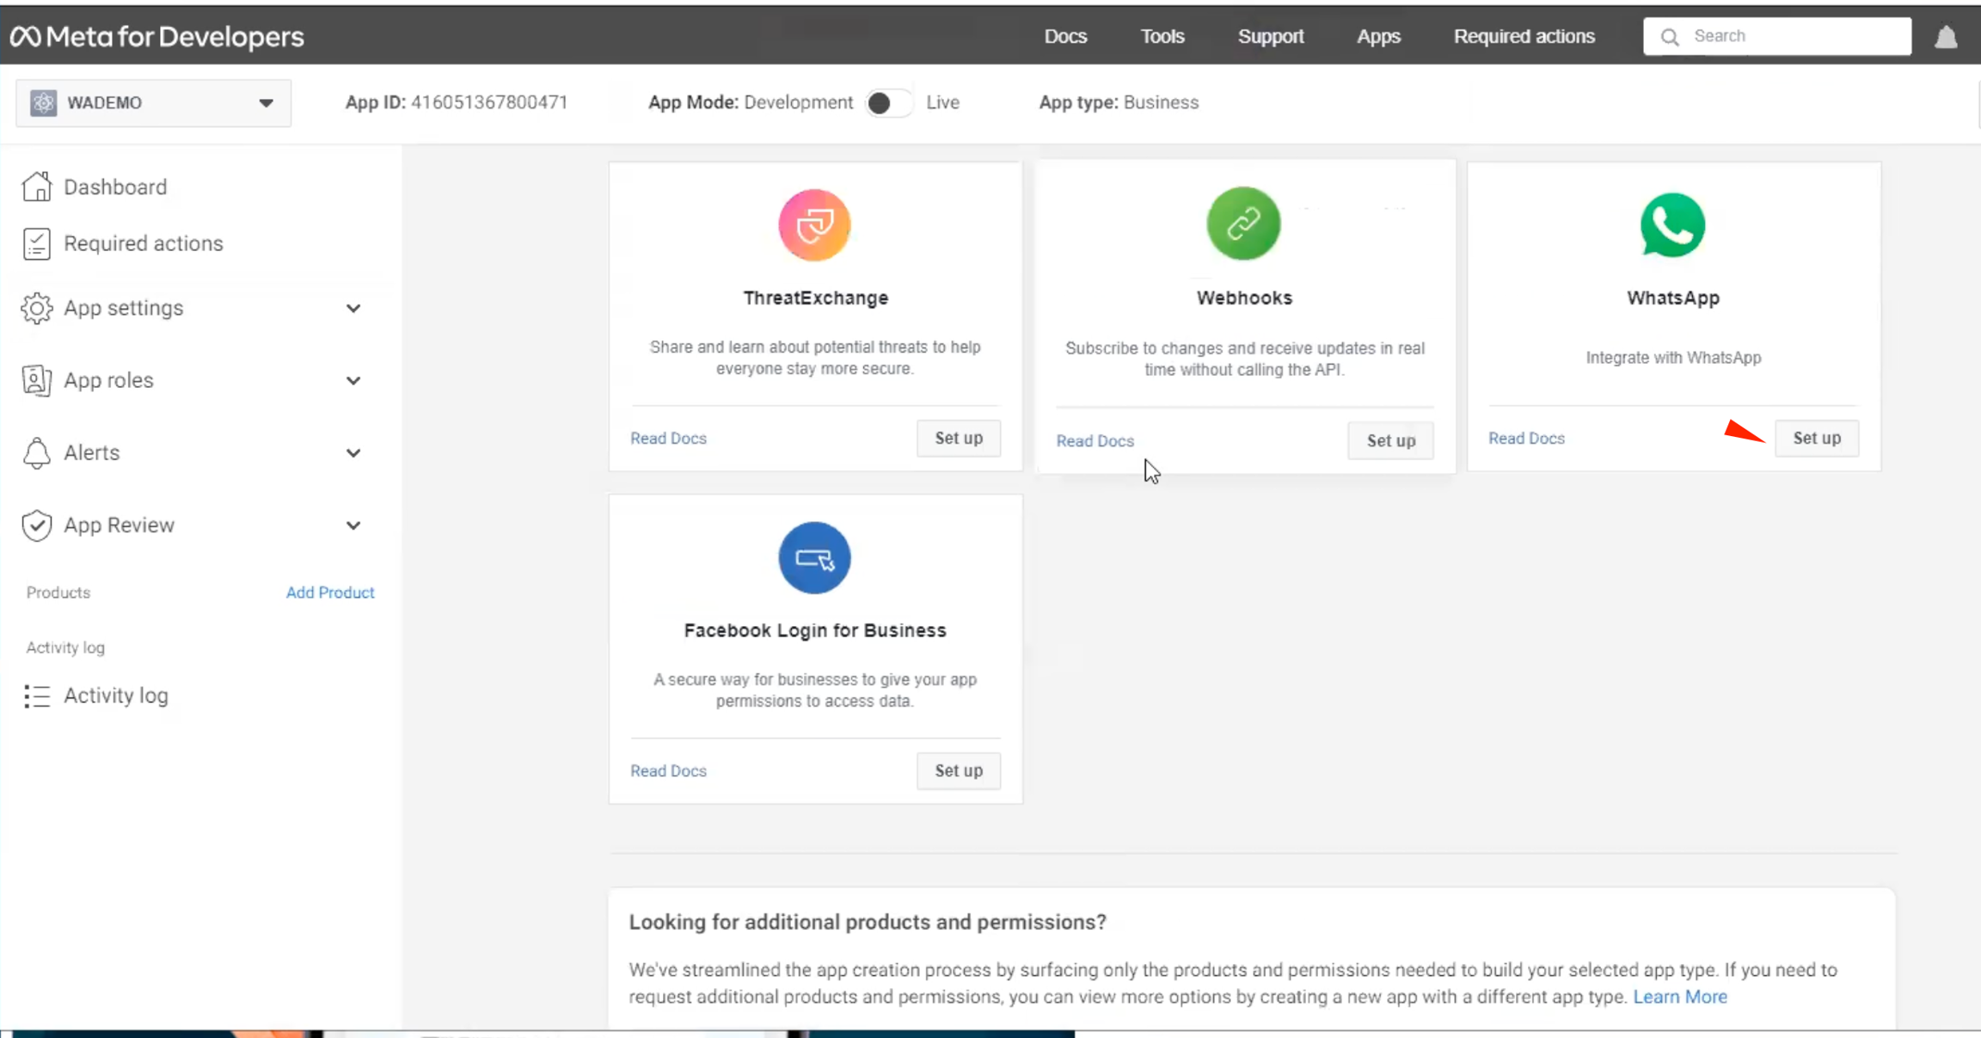This screenshot has width=1981, height=1038.
Task: Expand the Alerts sidebar section
Action: coord(353,453)
